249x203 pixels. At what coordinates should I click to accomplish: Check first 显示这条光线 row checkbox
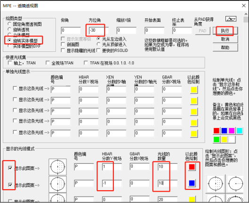pos(15,88)
